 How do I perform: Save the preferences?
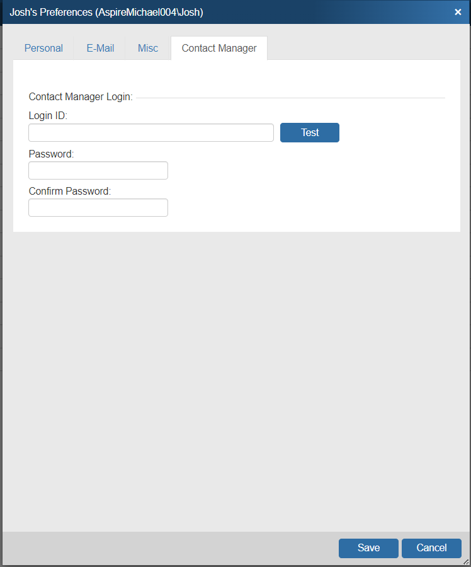368,548
